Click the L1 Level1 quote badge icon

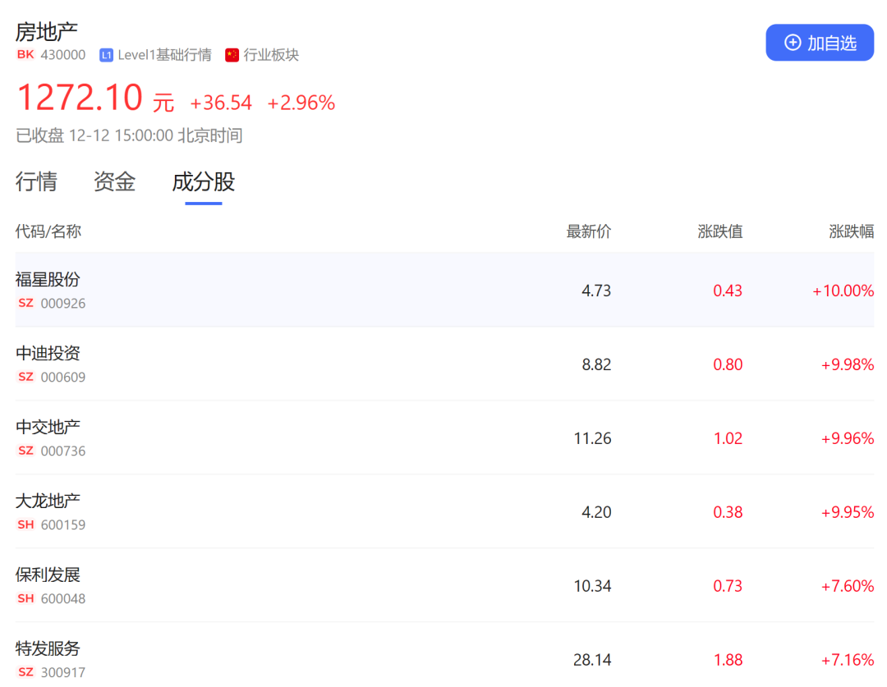(106, 55)
